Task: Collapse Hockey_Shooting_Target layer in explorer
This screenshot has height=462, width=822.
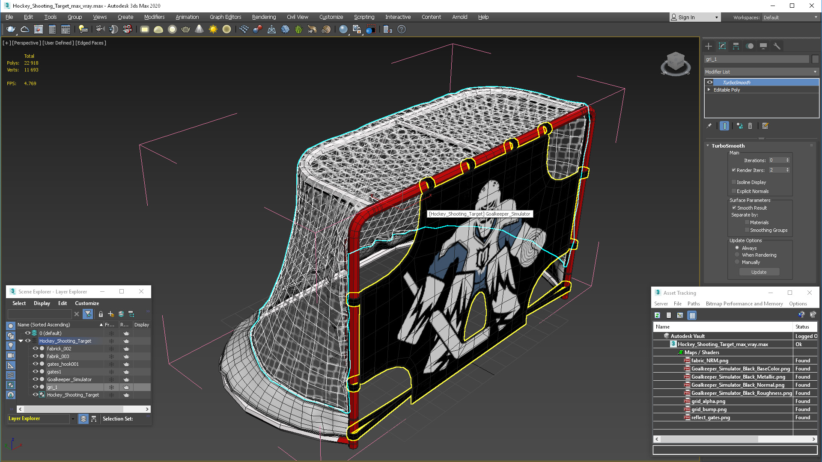Action: click(21, 341)
